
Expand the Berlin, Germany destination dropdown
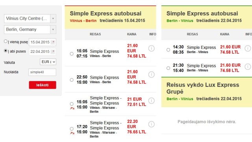point(53,30)
